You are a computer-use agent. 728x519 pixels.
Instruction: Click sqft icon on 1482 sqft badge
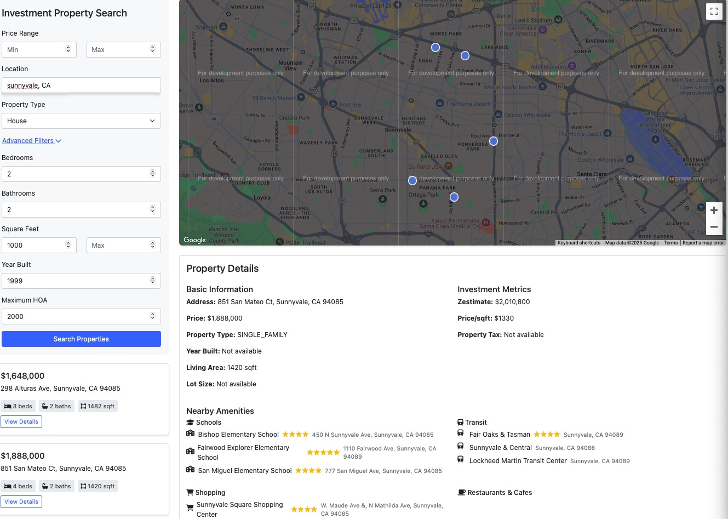point(83,406)
